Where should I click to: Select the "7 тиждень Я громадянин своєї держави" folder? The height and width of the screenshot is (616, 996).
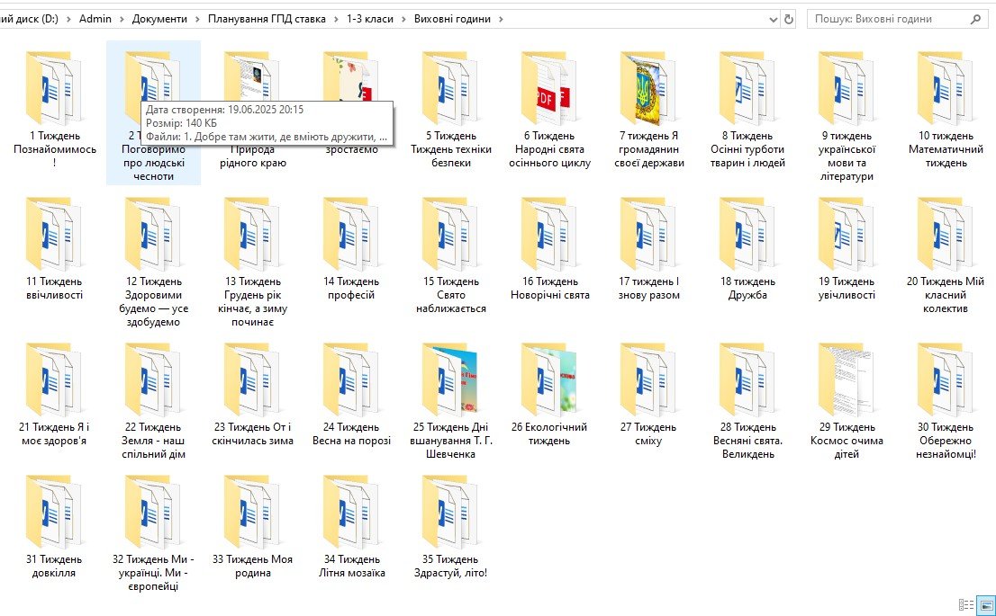point(648,88)
